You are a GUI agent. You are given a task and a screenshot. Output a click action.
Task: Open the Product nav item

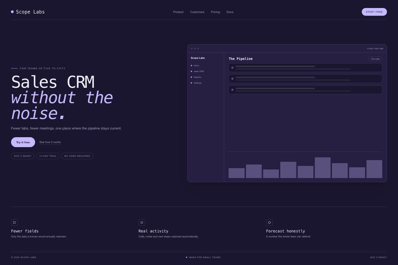click(x=178, y=12)
